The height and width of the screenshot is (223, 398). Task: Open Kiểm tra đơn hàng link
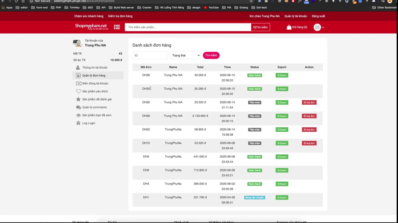[x=120, y=16]
